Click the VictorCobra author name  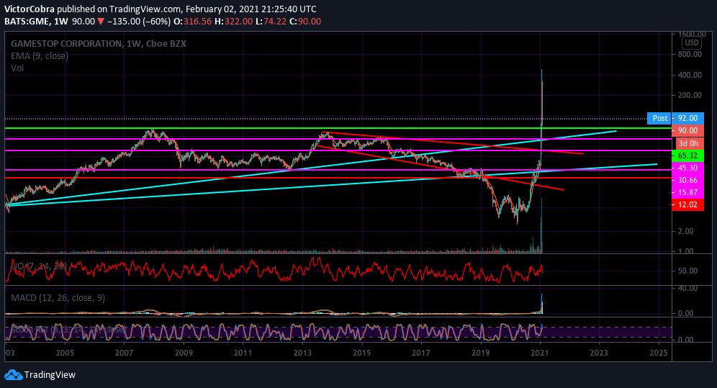pos(30,9)
